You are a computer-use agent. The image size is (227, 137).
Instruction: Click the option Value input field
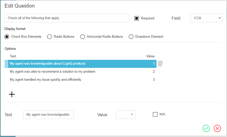126,115
